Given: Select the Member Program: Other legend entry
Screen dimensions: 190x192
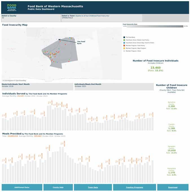Looking at the screenshot, I should click(132, 51).
